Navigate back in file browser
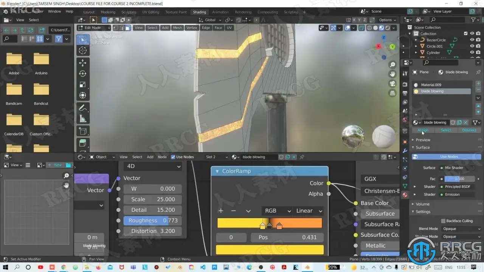Image resolution: width=484 pixels, height=272 pixels. click(x=6, y=30)
